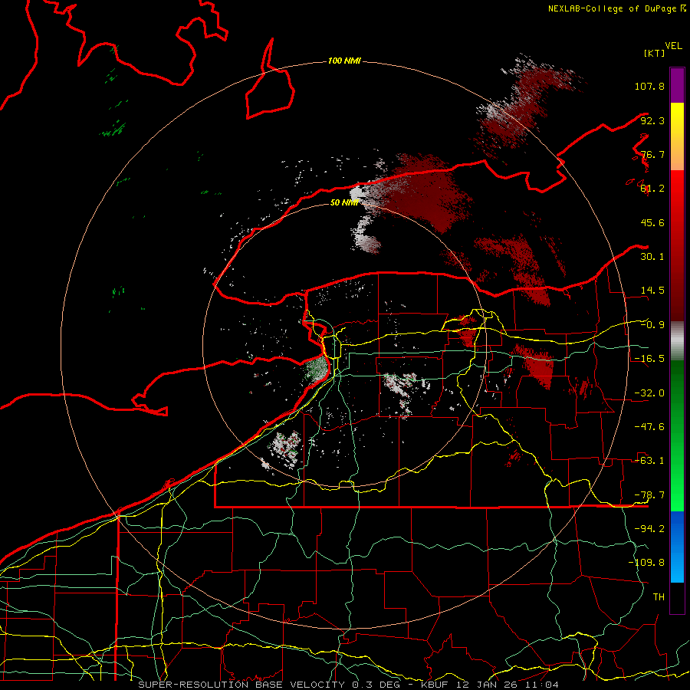Click the 50 NMI range ring label

[x=344, y=202]
